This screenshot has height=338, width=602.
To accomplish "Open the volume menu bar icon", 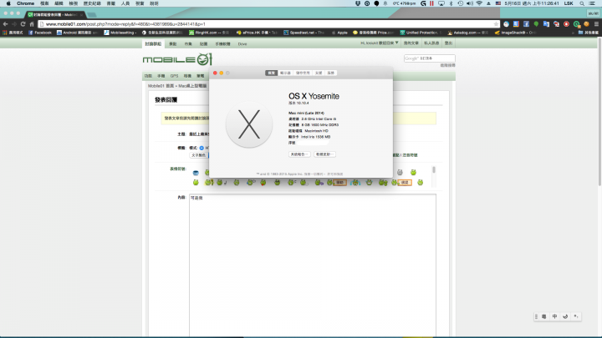I will (470, 3).
